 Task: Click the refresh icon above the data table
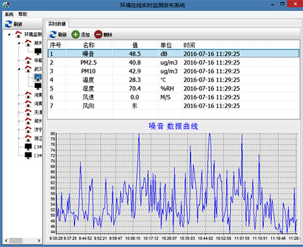click(53, 35)
